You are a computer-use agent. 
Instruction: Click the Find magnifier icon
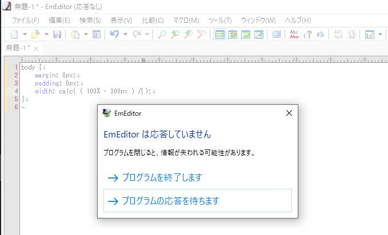(x=162, y=34)
